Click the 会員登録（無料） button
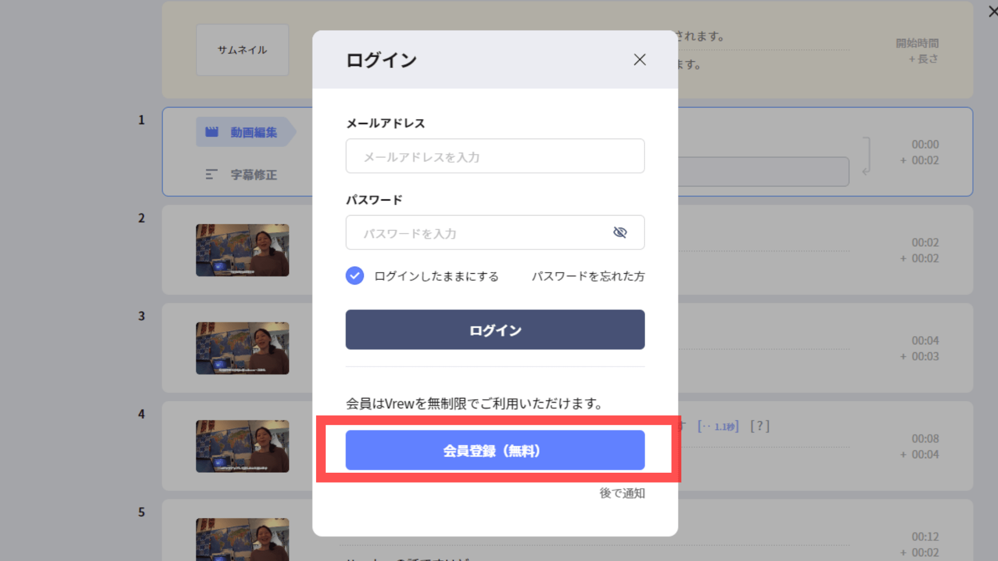The image size is (998, 561). click(x=494, y=450)
